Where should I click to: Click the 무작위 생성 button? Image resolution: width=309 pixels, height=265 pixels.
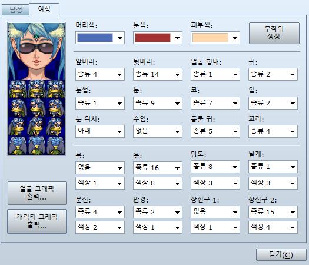click(x=274, y=33)
